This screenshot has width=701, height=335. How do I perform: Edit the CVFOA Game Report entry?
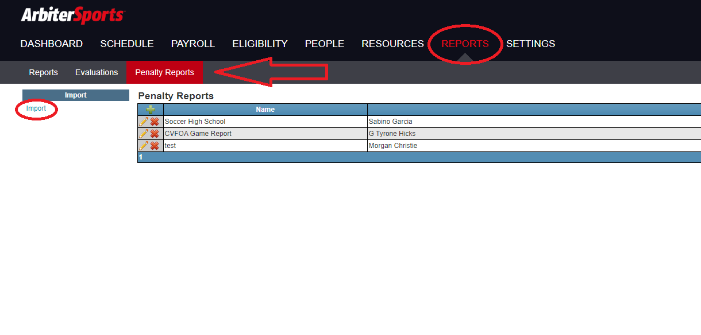pyautogui.click(x=144, y=133)
